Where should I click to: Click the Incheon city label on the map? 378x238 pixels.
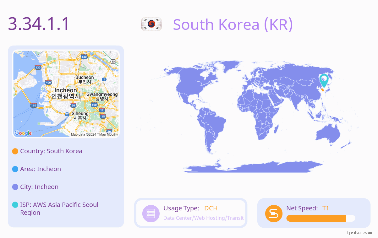point(66,93)
